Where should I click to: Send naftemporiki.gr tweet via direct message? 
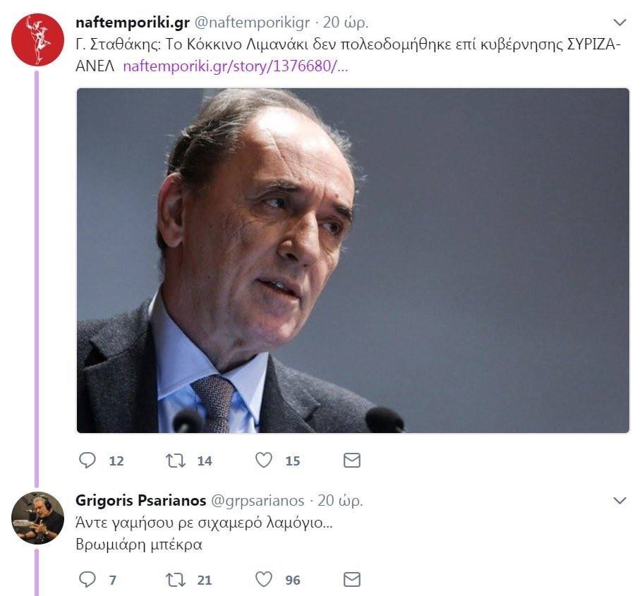point(352,460)
